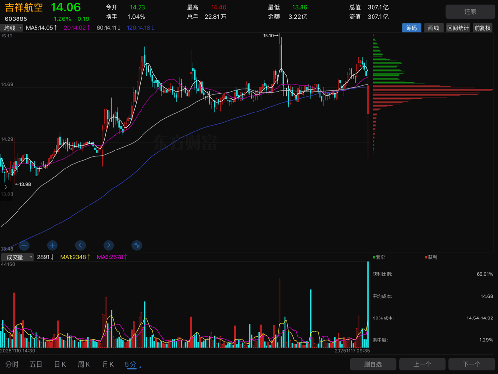Viewport: 498px width, 374px height.
Task: Open the 5分 period dropdown arrow
Action: tap(140, 367)
